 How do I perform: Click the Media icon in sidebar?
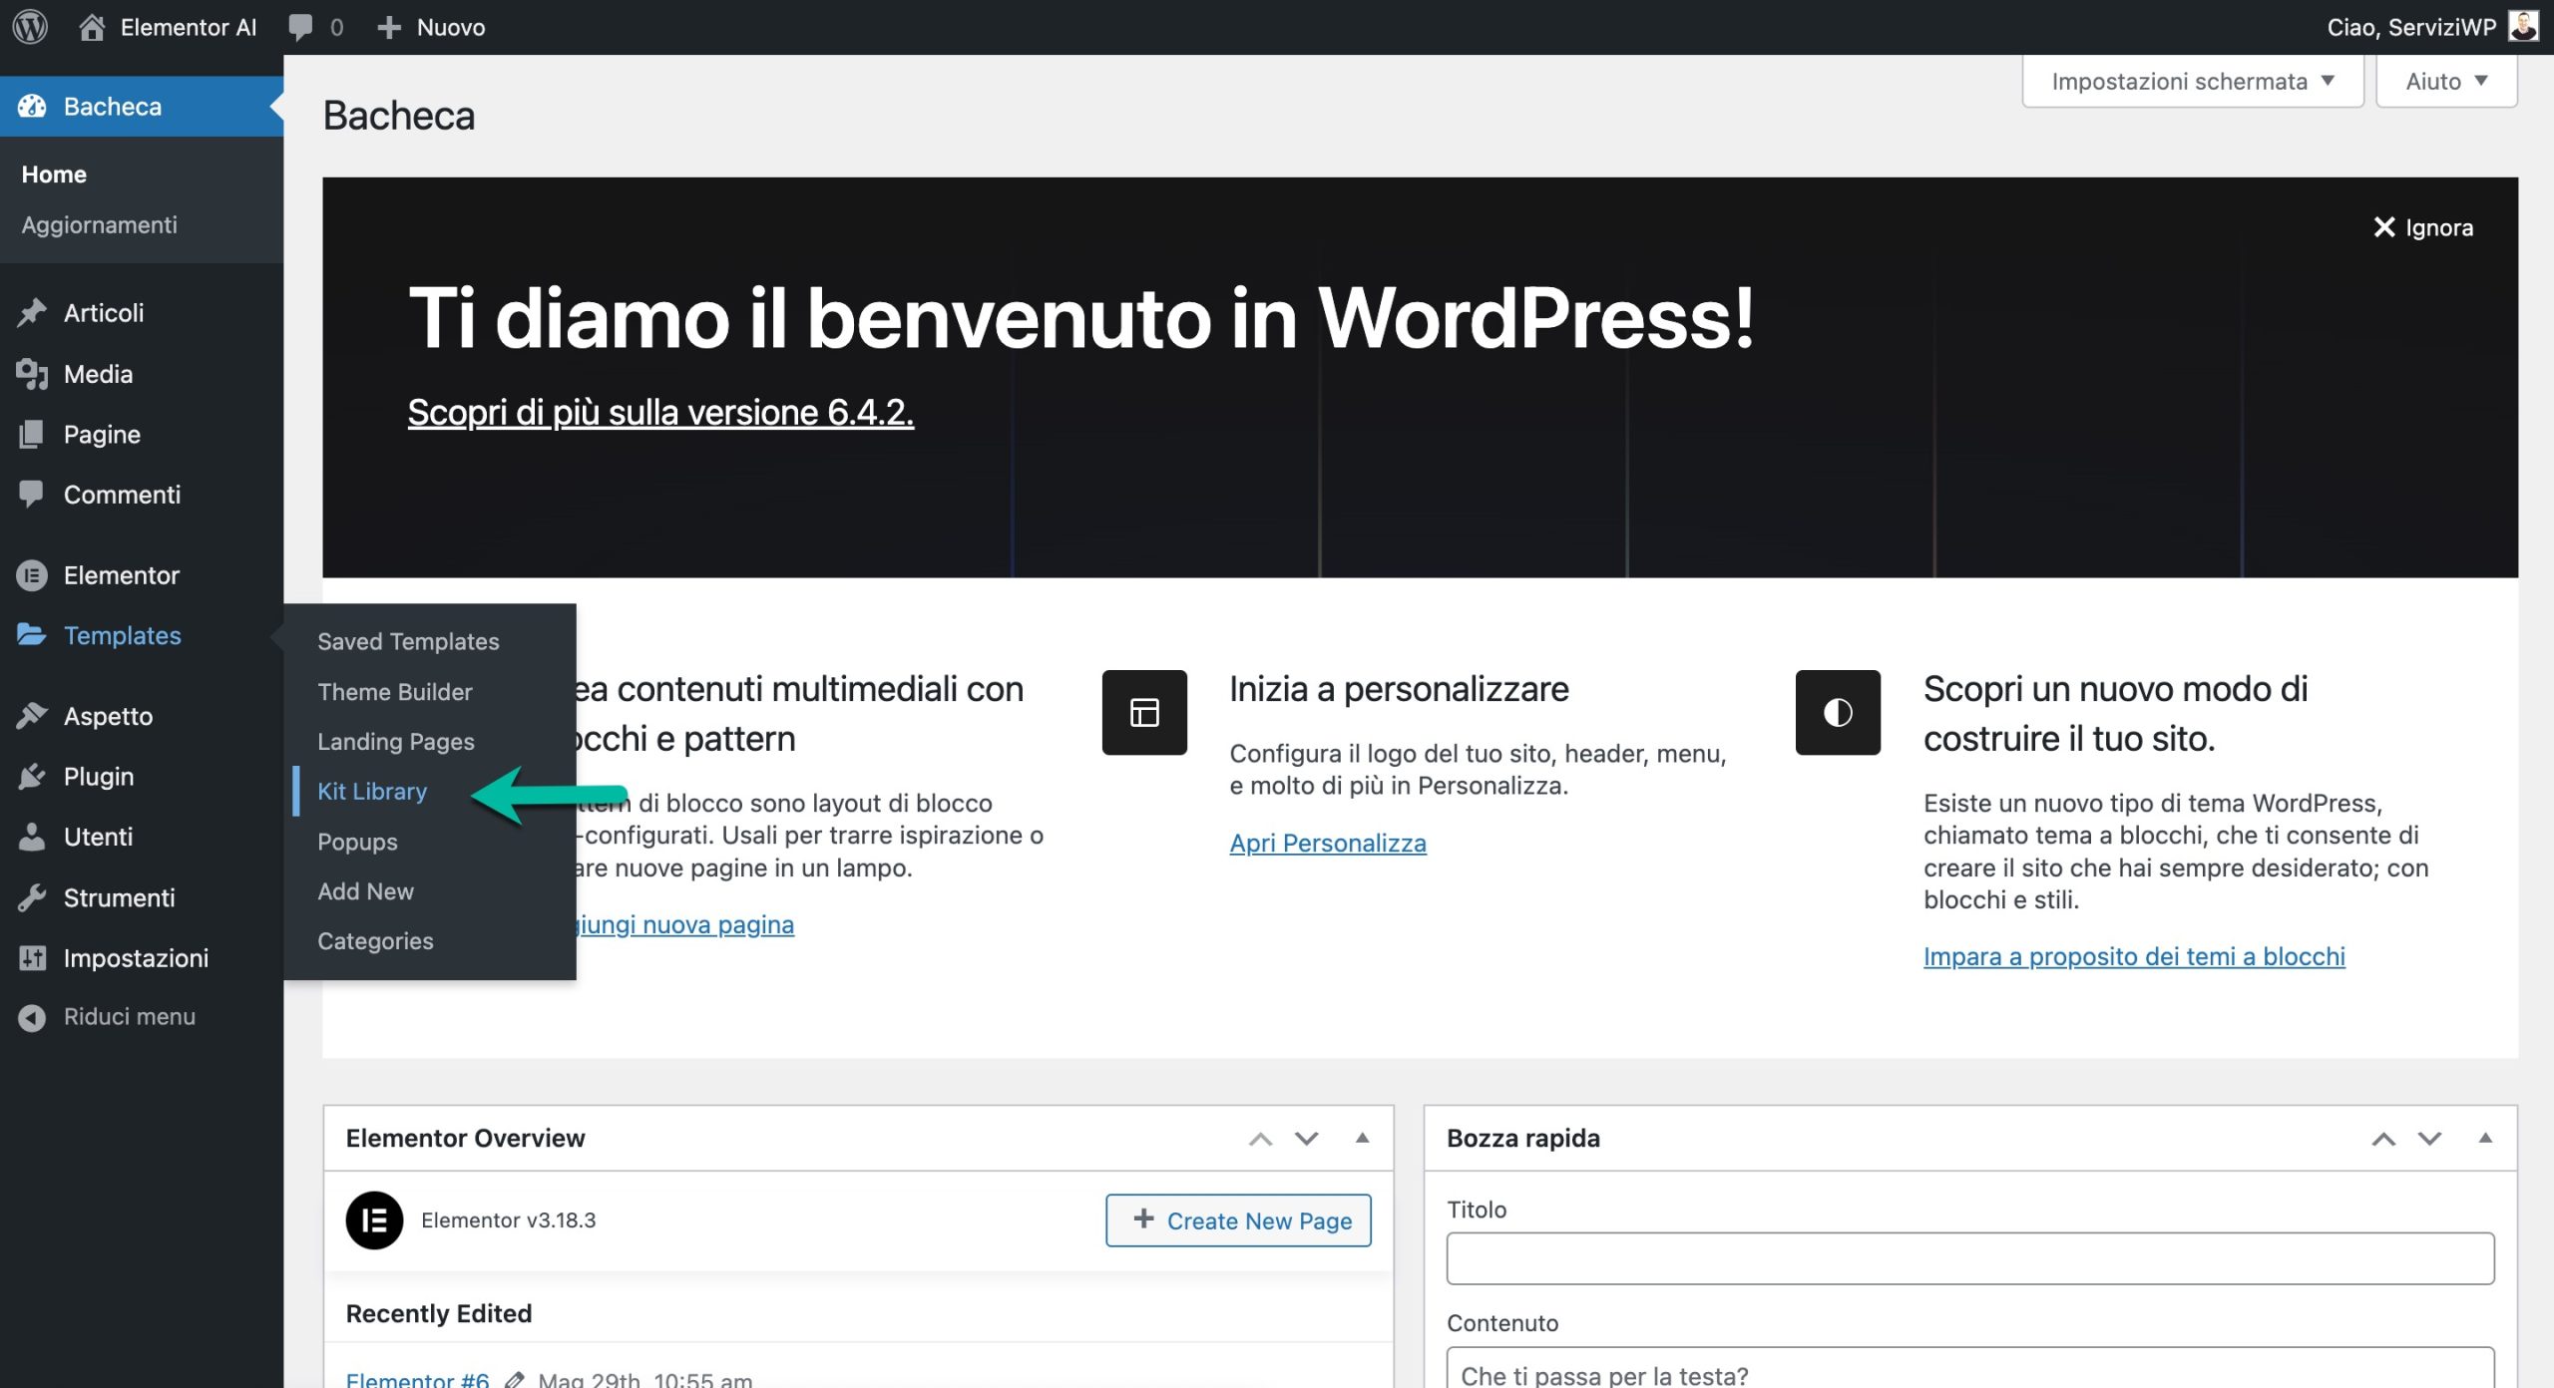[x=32, y=374]
